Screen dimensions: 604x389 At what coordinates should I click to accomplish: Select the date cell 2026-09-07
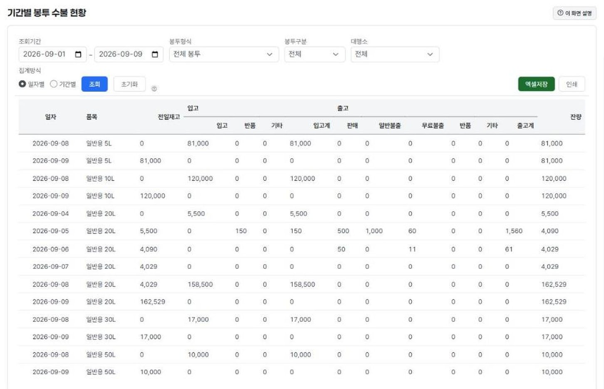(51, 267)
